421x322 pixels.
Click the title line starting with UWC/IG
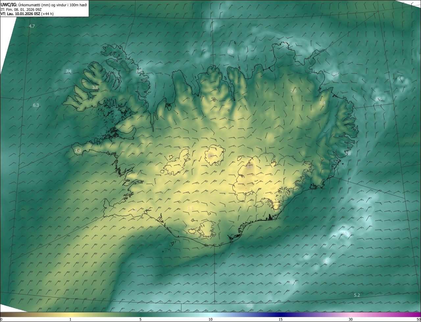click(44, 4)
